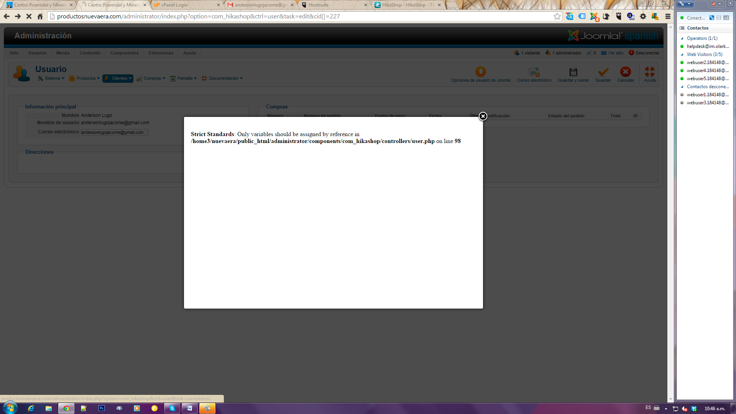Viewport: 736px width, 414px height.
Task: Stop the page loading in browser toolbar
Action: [29, 16]
